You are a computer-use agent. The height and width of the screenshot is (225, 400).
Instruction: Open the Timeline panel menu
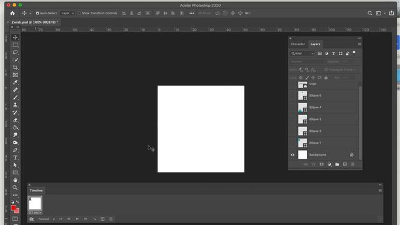tap(380, 190)
